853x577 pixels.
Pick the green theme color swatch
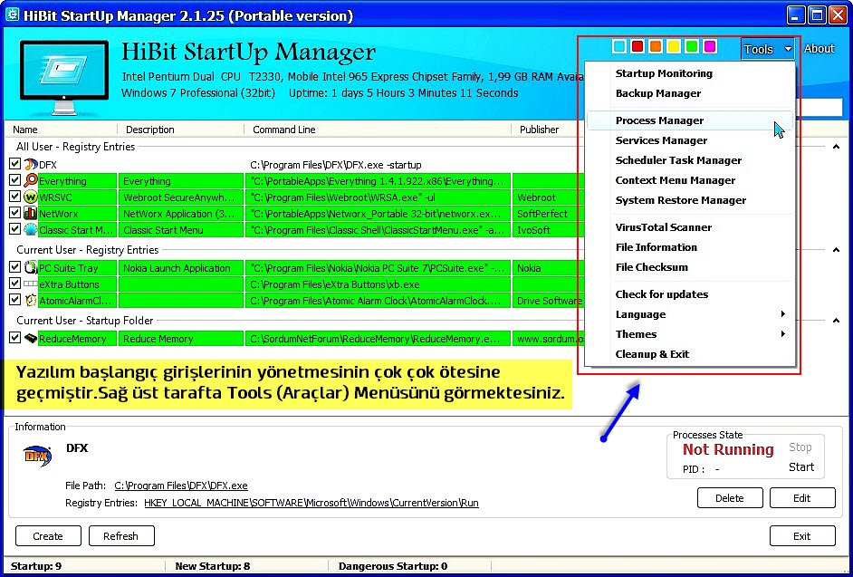[x=692, y=46]
